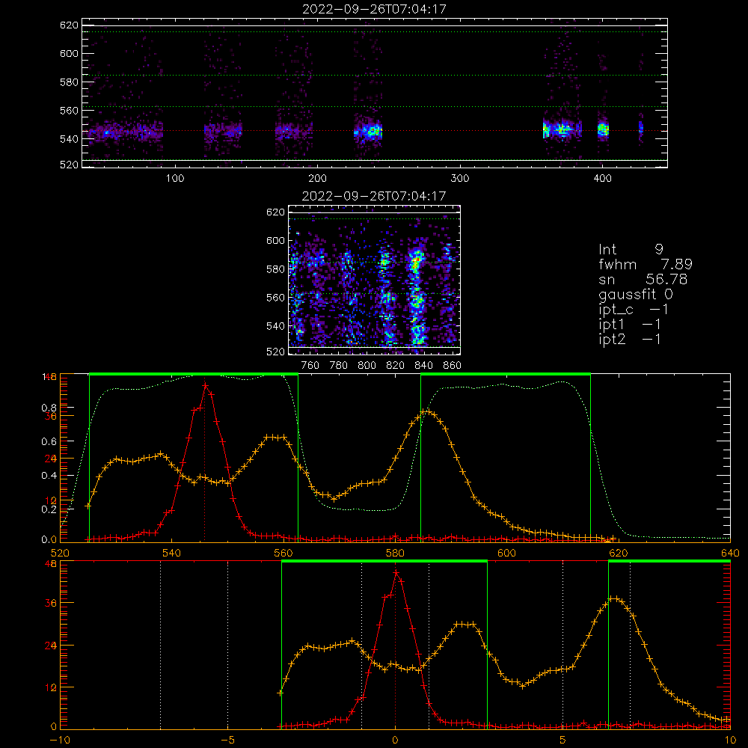Click y-axis label 560 on top spectrogram
Screen dimensions: 748x748
tap(69, 111)
